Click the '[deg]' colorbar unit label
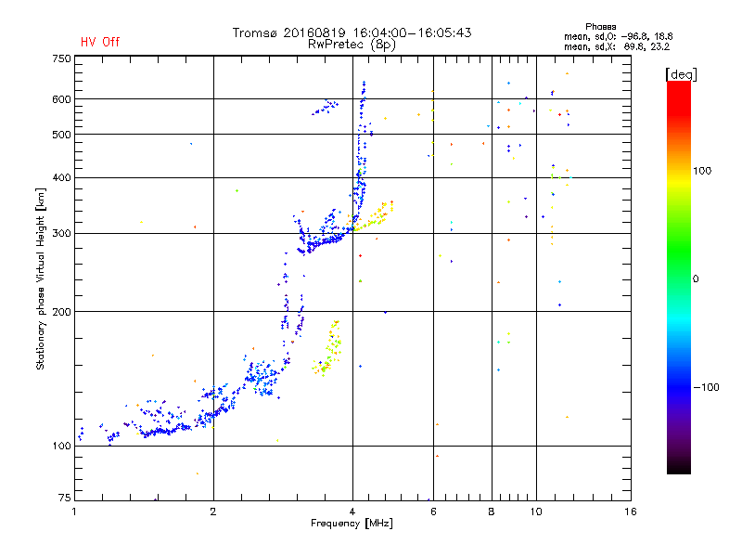742x557 pixels. point(681,74)
